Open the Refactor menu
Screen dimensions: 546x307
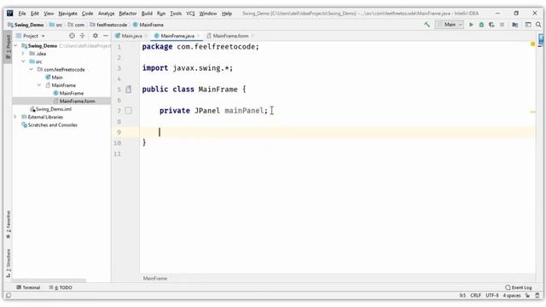127,14
